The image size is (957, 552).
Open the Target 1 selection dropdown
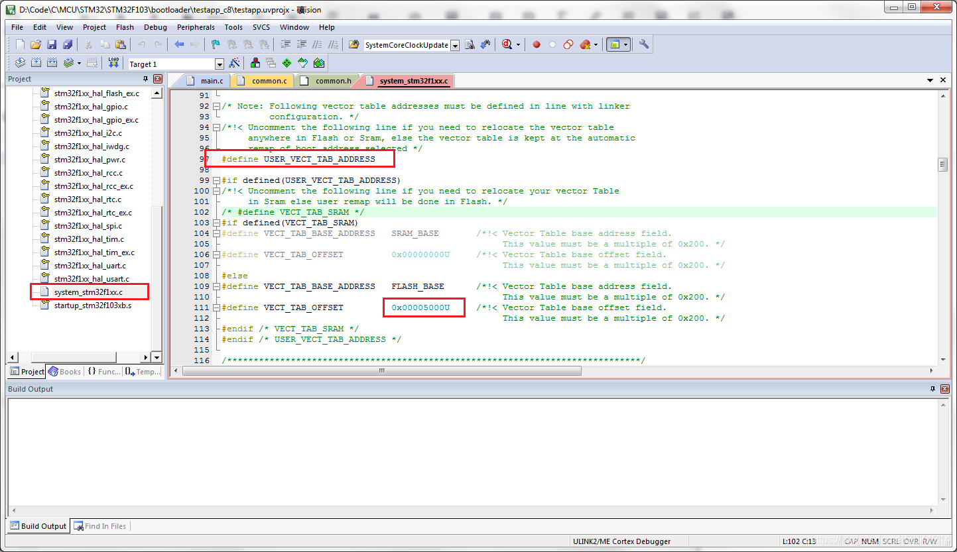(x=220, y=62)
